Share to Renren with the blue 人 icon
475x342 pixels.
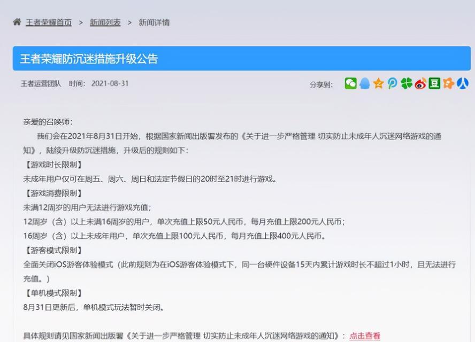pos(463,83)
